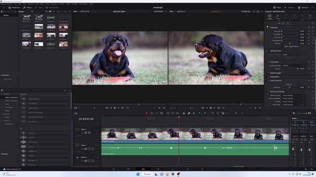Open the Motion Estimation dropdown
316x177 pixels.
[293, 98]
